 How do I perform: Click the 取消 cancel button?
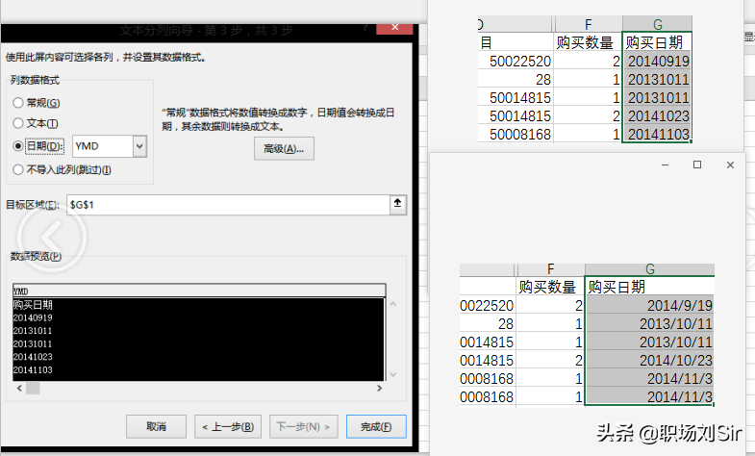click(x=156, y=426)
